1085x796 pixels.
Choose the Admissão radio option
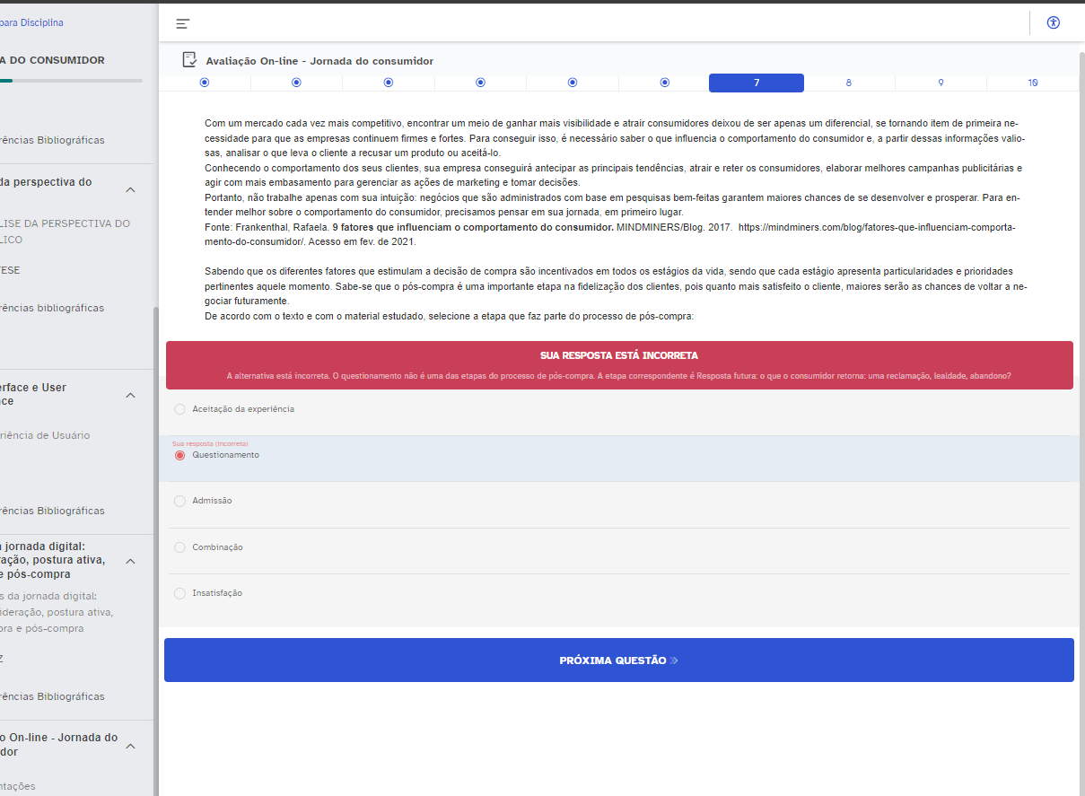click(179, 501)
